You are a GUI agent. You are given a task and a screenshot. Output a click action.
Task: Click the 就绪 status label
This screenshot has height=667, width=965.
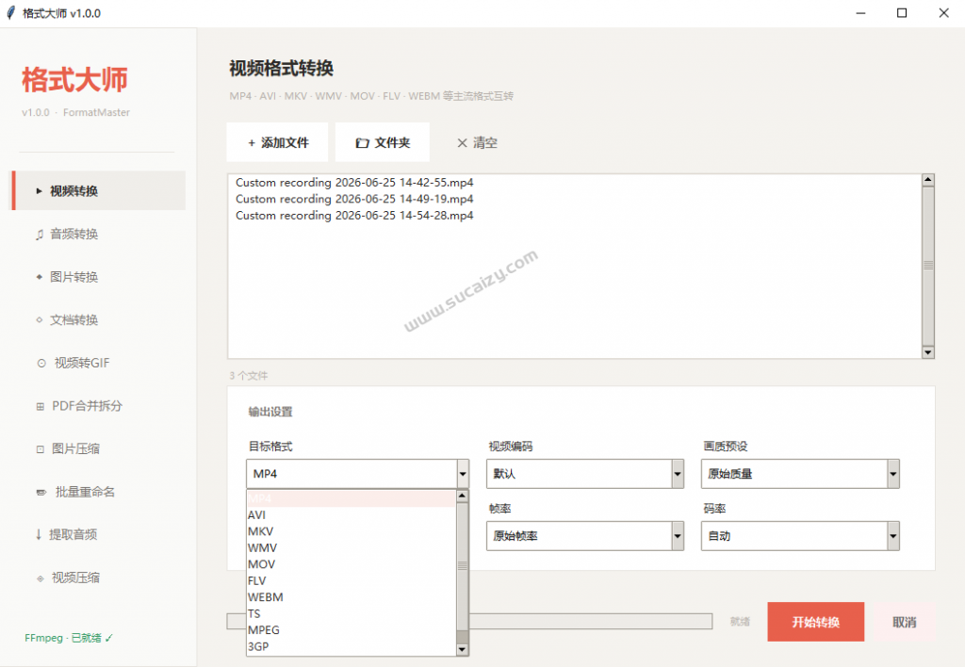[741, 622]
